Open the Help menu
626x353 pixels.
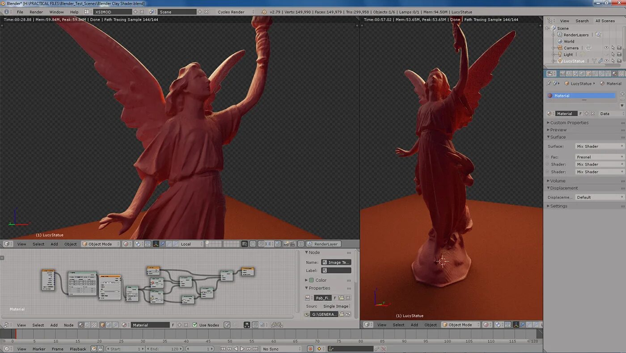point(74,12)
